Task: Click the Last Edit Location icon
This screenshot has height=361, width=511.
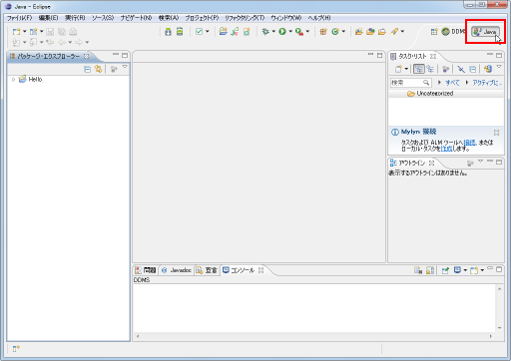Action: [x=50, y=42]
